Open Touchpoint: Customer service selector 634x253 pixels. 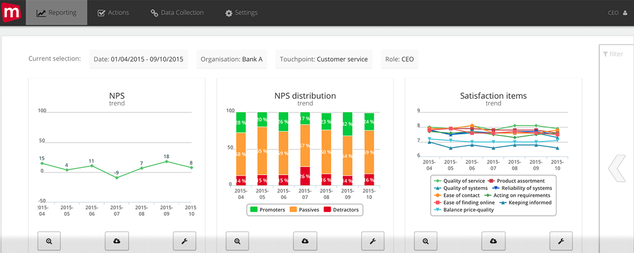point(324,59)
